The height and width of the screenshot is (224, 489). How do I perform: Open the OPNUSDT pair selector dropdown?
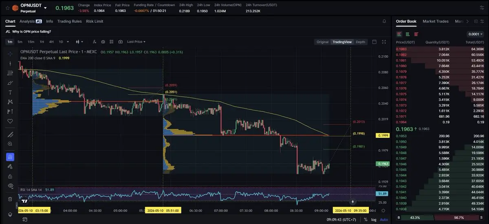coord(45,8)
